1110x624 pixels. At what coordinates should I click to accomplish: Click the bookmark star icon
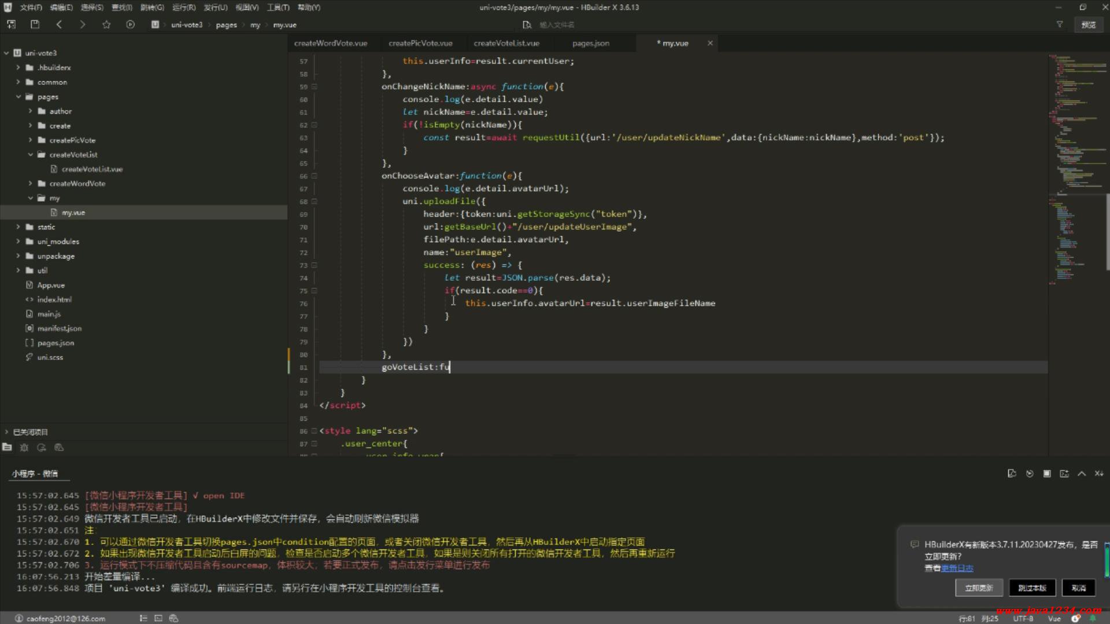[x=106, y=24]
